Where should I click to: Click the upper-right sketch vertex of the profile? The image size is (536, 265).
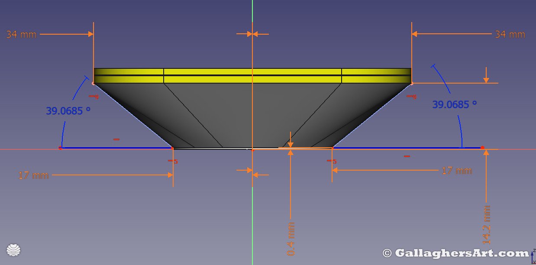(412, 83)
